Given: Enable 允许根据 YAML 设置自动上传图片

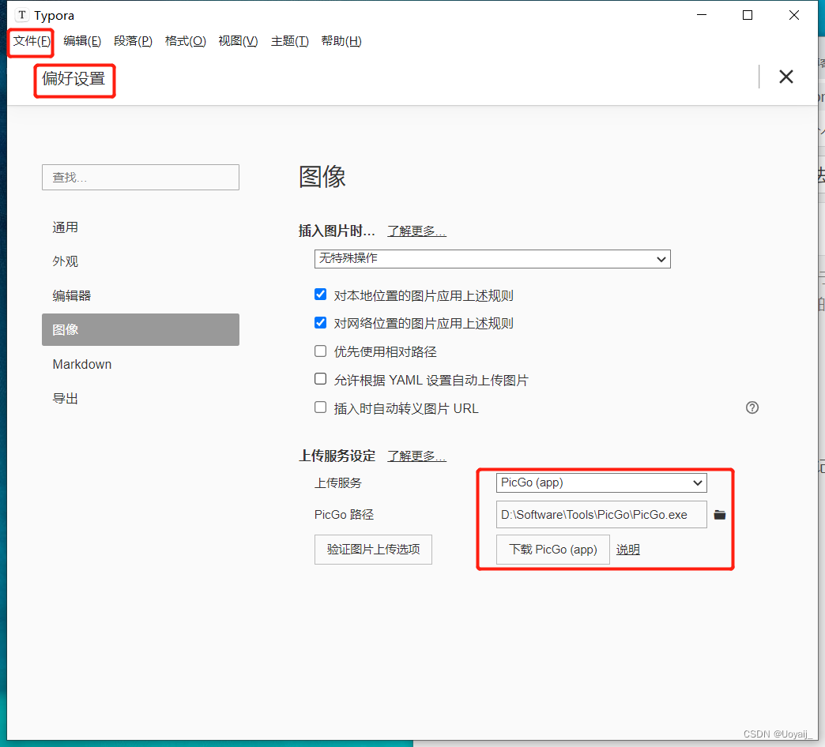Looking at the screenshot, I should 320,379.
